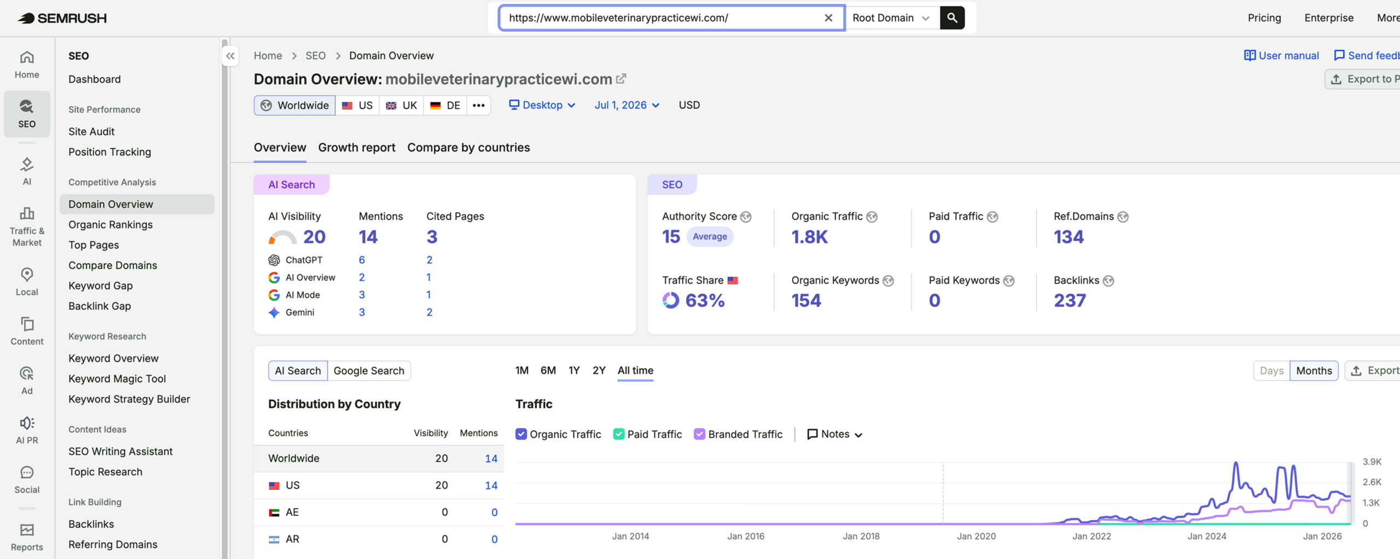The width and height of the screenshot is (1400, 559).
Task: Open the AI PR sidebar section
Action: coord(27,430)
